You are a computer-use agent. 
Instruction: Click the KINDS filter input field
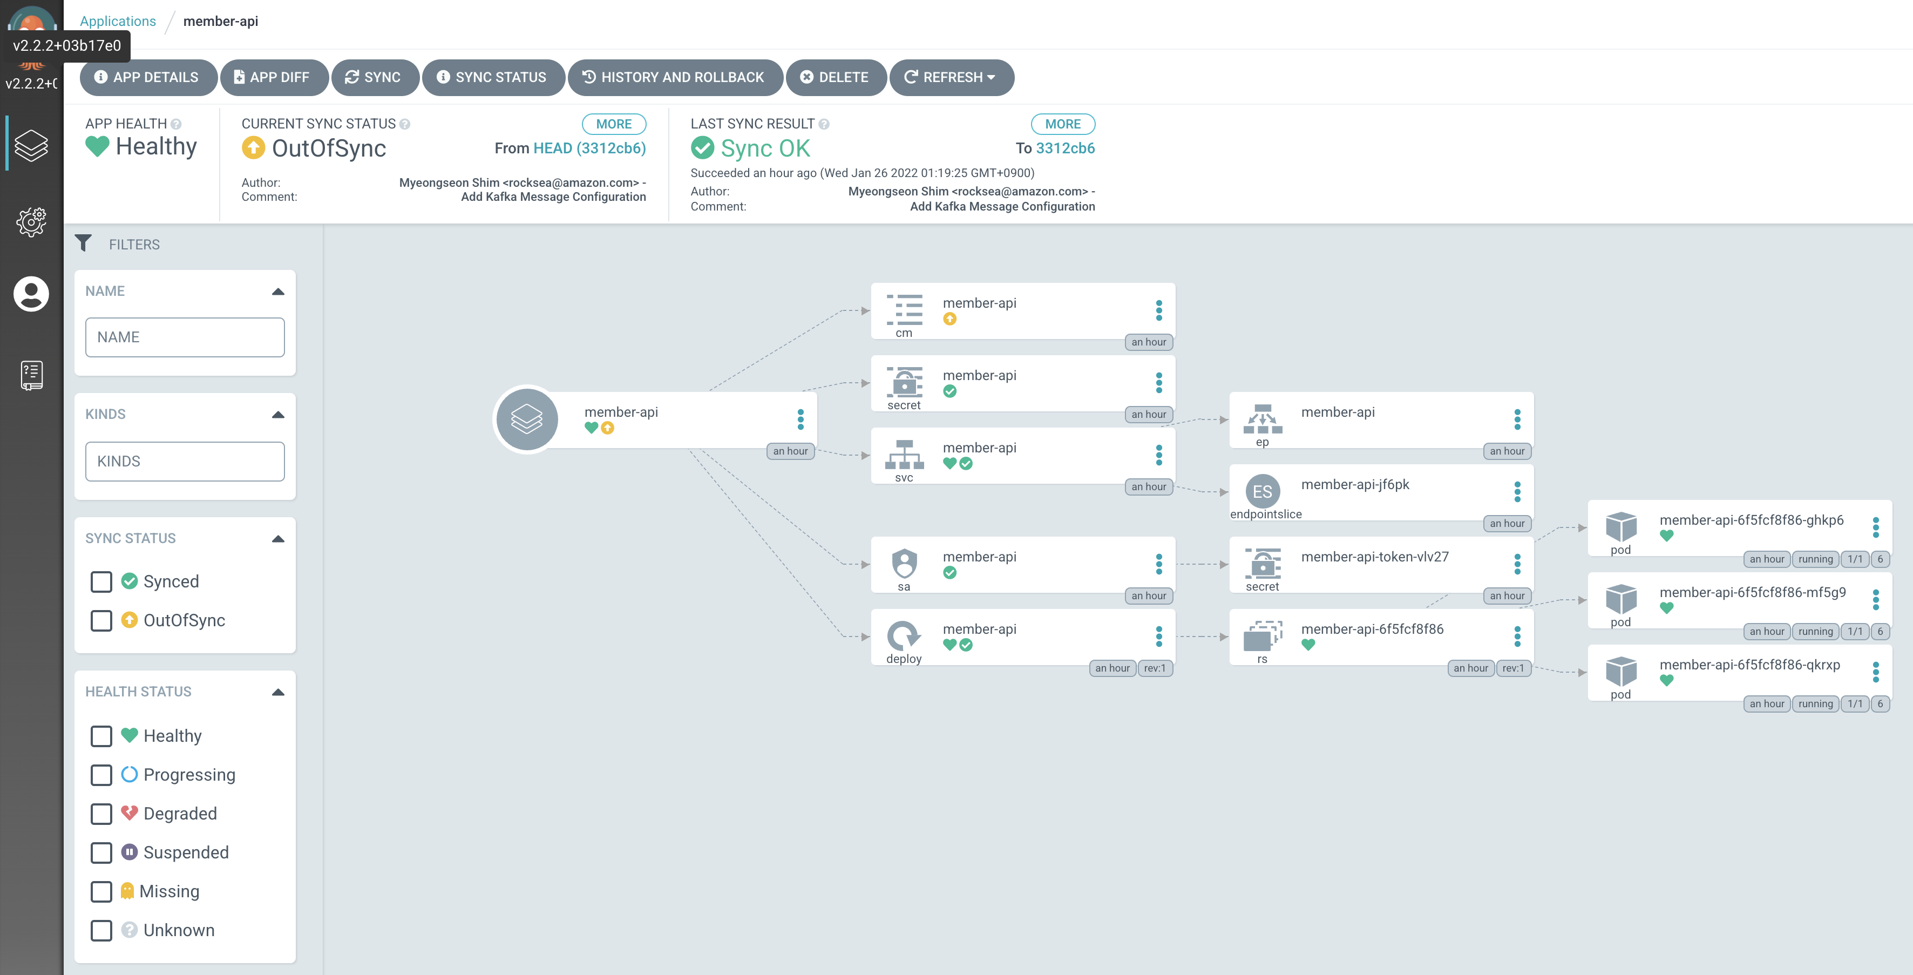tap(185, 461)
